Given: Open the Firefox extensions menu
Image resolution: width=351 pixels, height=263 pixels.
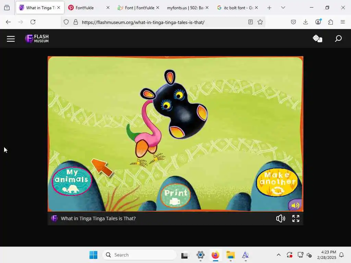Looking at the screenshot, I should 330,22.
